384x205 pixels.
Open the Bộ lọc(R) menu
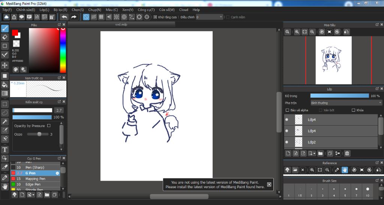point(60,10)
